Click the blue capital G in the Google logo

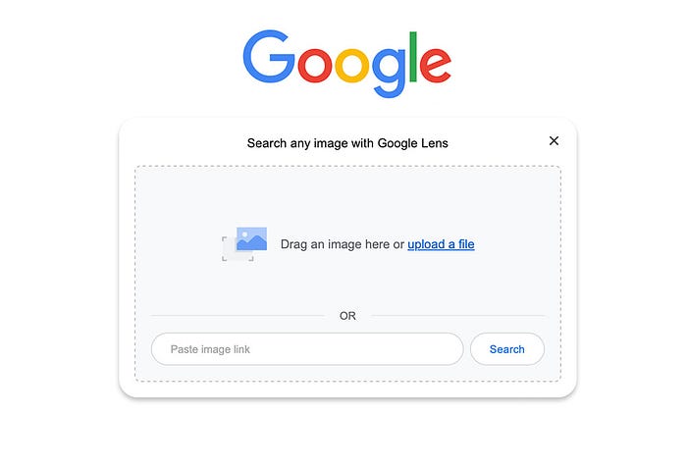(269, 56)
